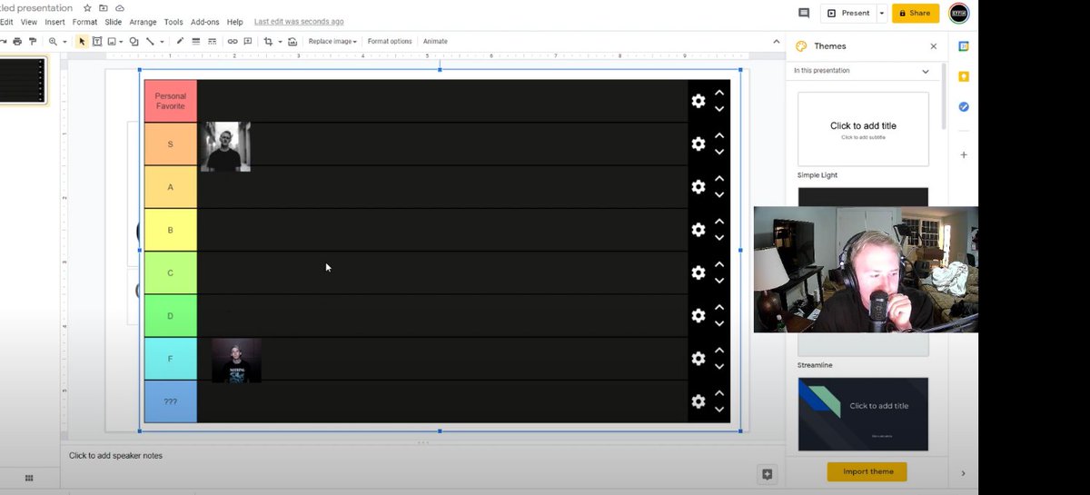Open the image insert dropdown arrow
This screenshot has width=1090, height=495.
(x=122, y=42)
